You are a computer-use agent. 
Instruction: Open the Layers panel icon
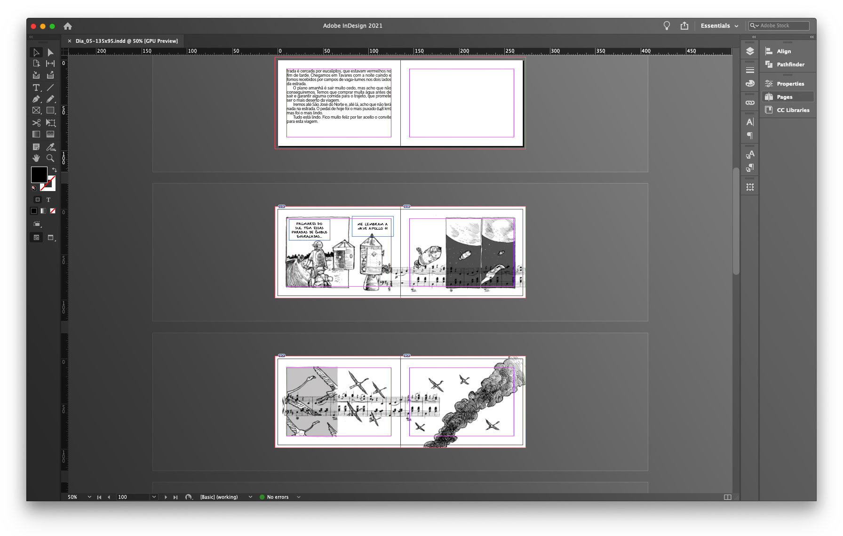[x=750, y=51]
